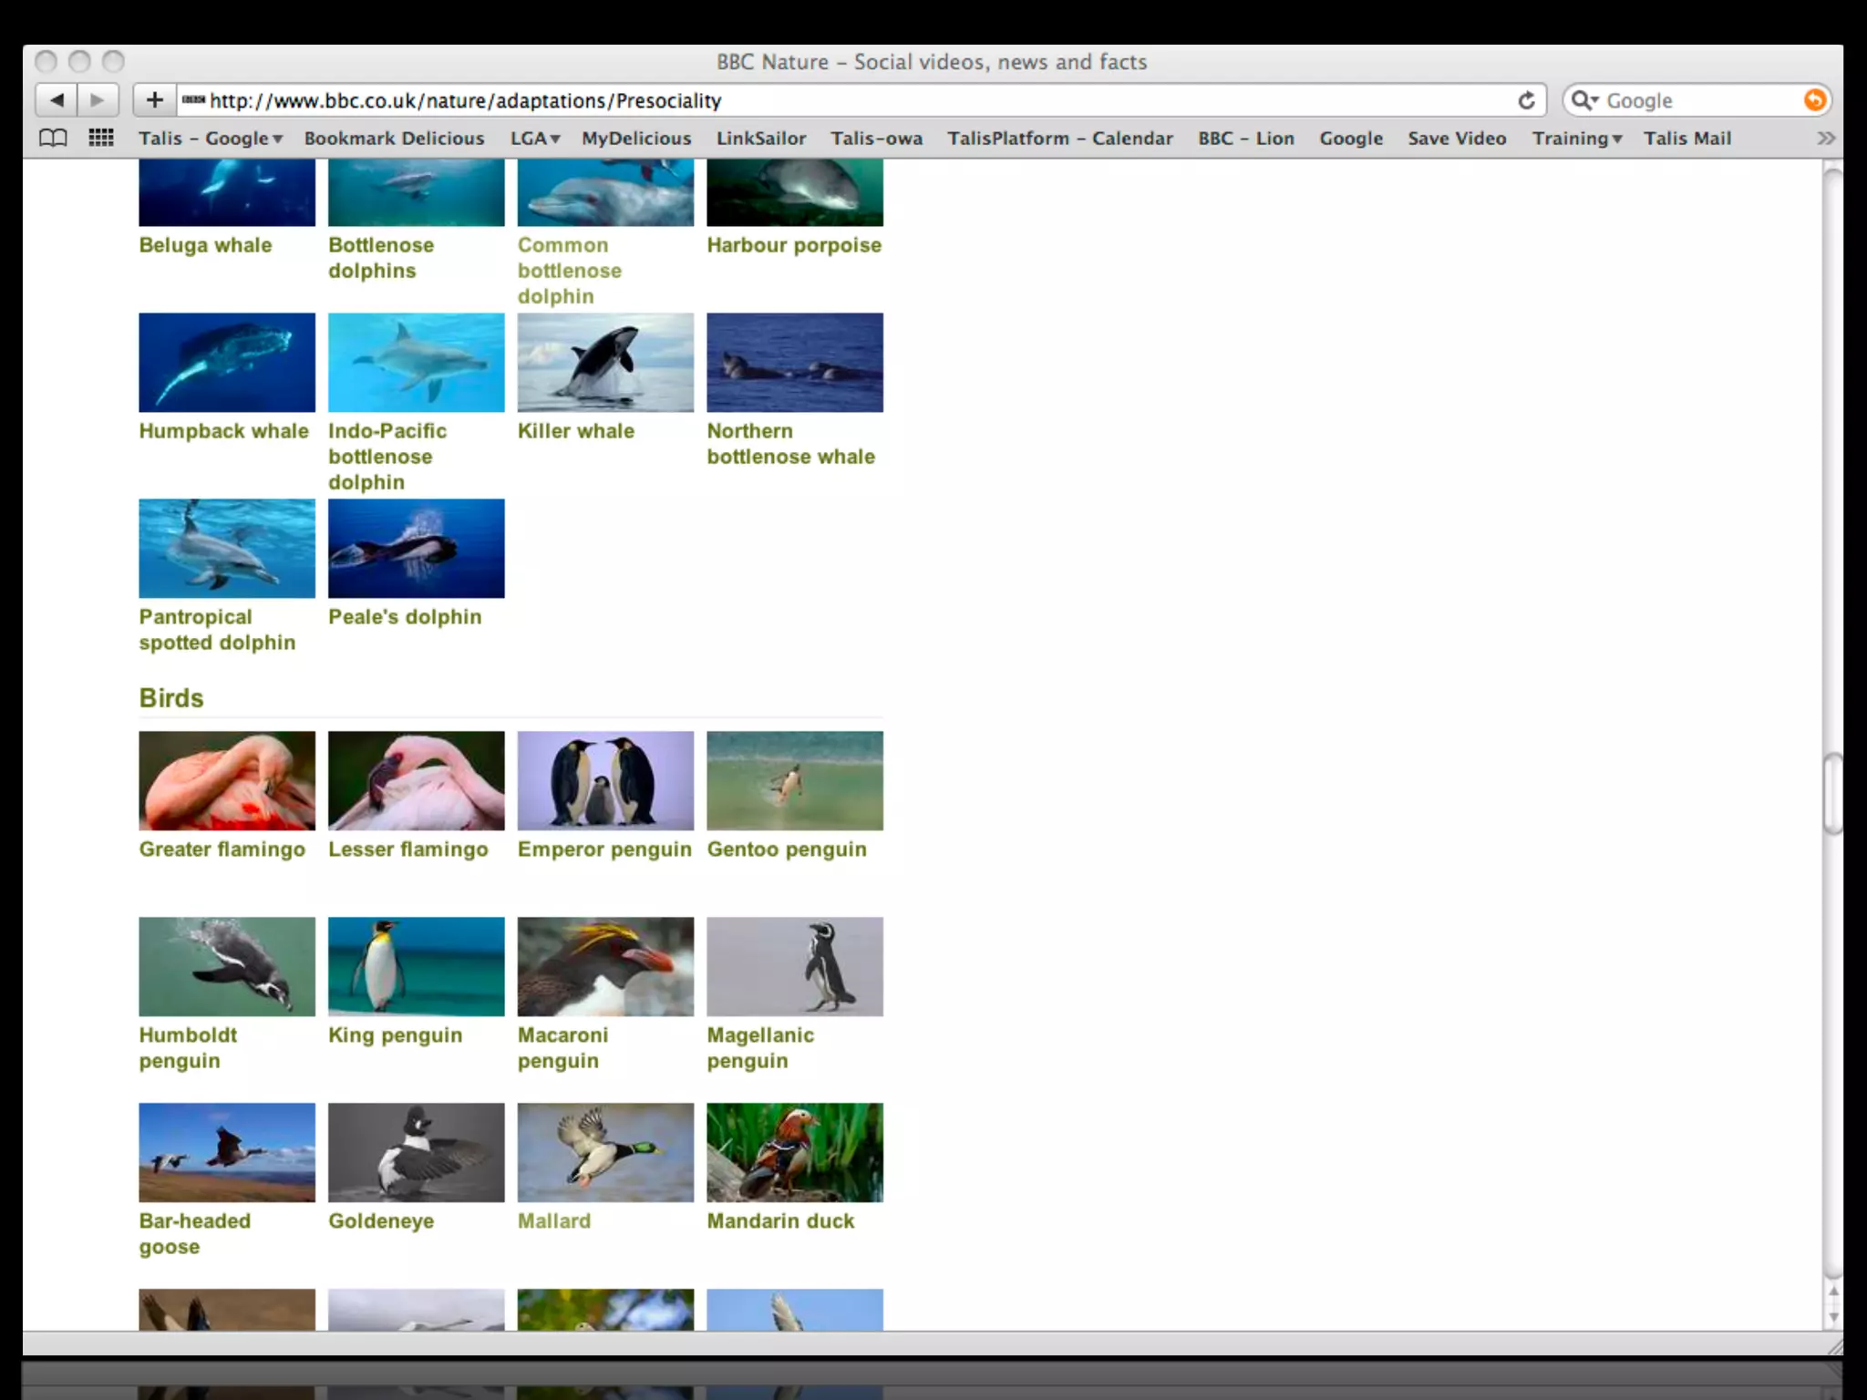
Task: Open the Emperor penguin link
Action: 603,849
